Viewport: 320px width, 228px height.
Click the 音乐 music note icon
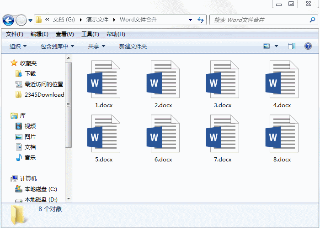[x=19, y=157]
